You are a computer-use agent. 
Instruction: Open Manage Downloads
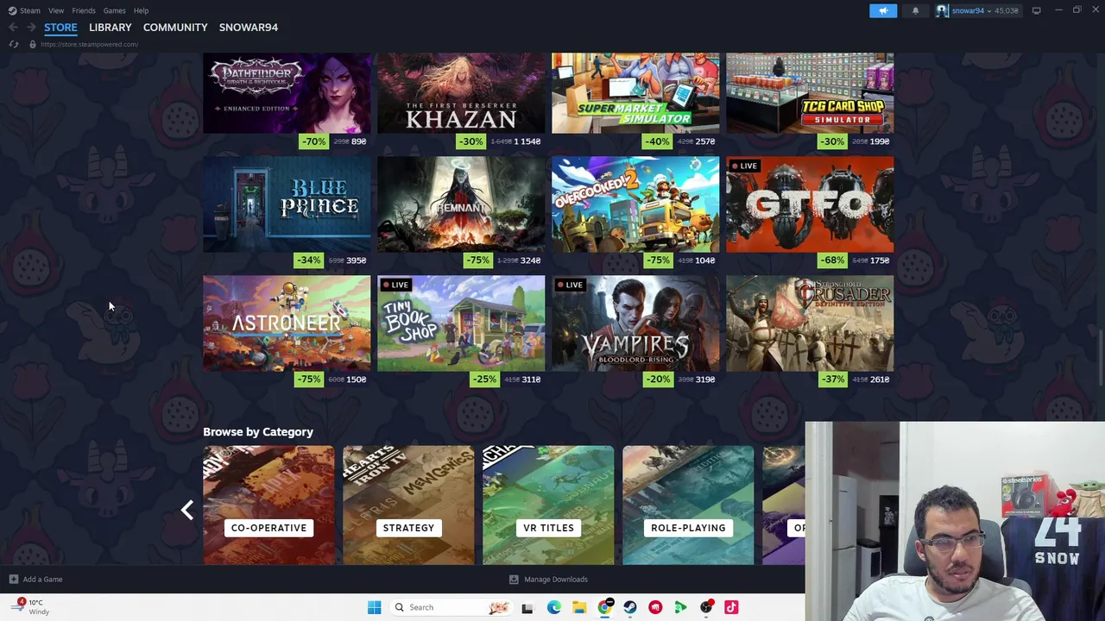[548, 580]
